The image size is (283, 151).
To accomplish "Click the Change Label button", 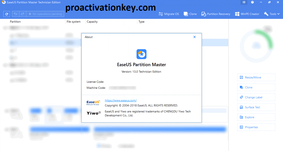I will [256, 97].
